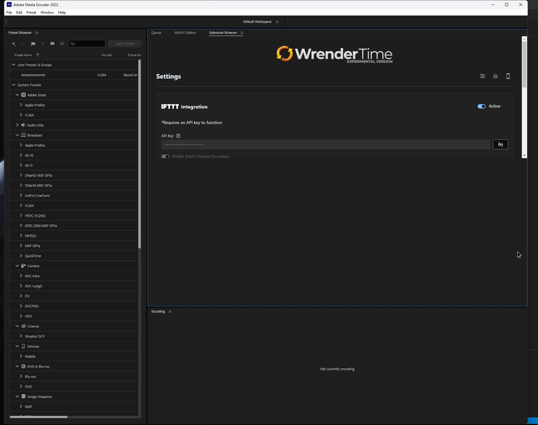
Task: Click the Adobe Stock St icon
Action: (x=23, y=95)
